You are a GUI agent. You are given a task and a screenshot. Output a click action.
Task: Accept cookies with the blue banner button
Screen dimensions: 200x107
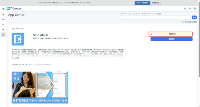(x=142, y=3)
